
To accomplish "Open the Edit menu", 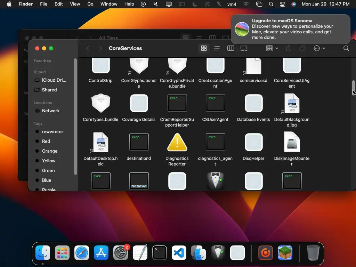I will [58, 4].
